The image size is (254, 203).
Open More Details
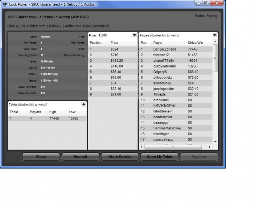click(120, 157)
